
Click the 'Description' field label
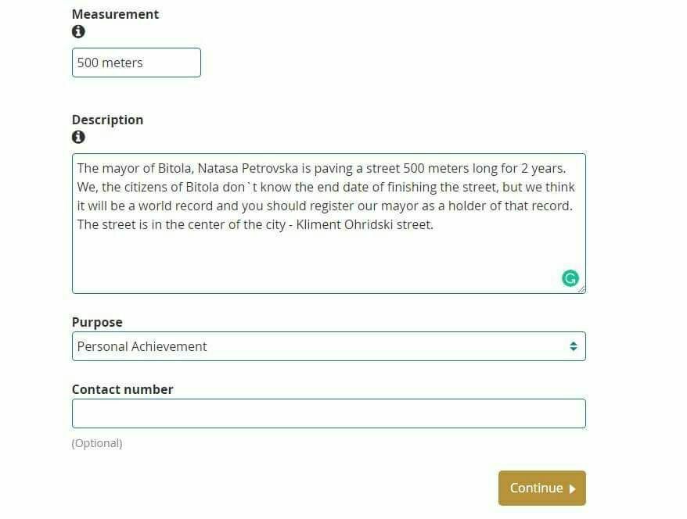pos(107,120)
